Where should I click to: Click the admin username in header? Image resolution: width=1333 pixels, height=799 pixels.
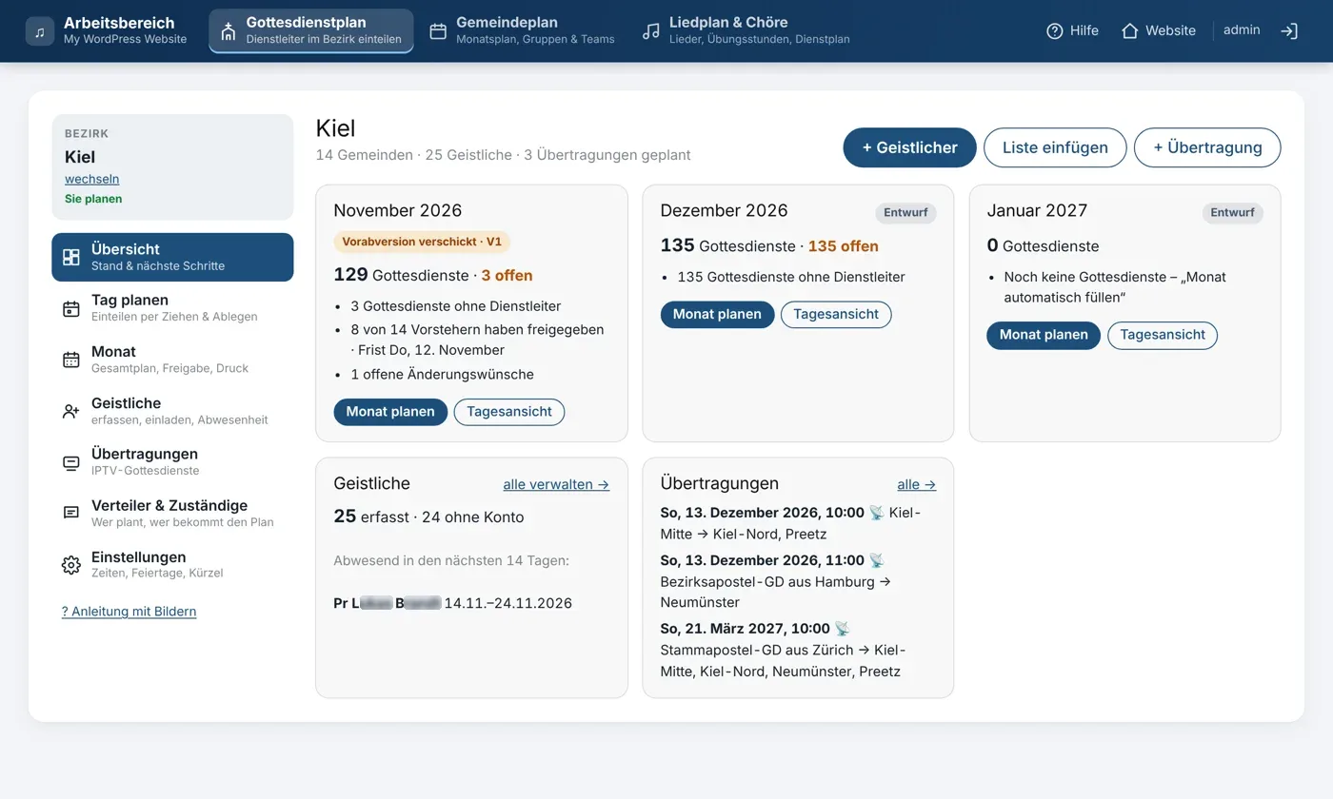[1242, 30]
